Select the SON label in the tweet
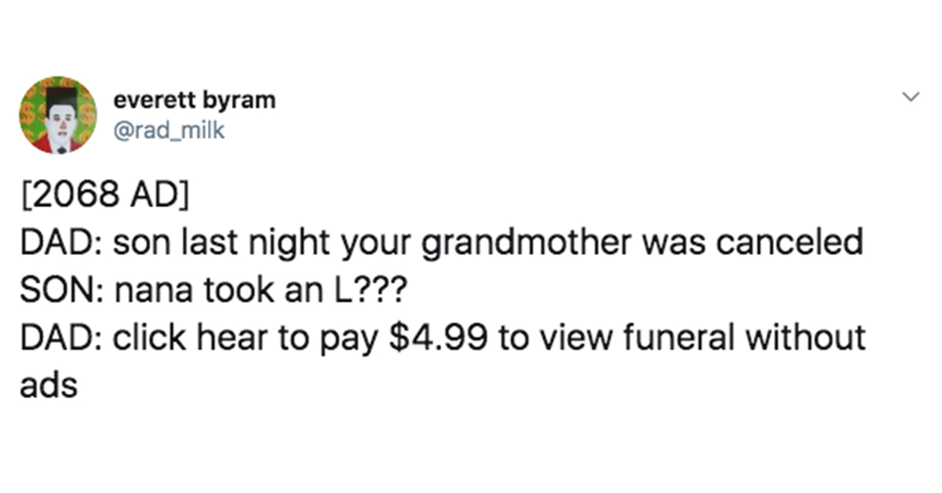This screenshot has height=493, width=942. coord(59,291)
